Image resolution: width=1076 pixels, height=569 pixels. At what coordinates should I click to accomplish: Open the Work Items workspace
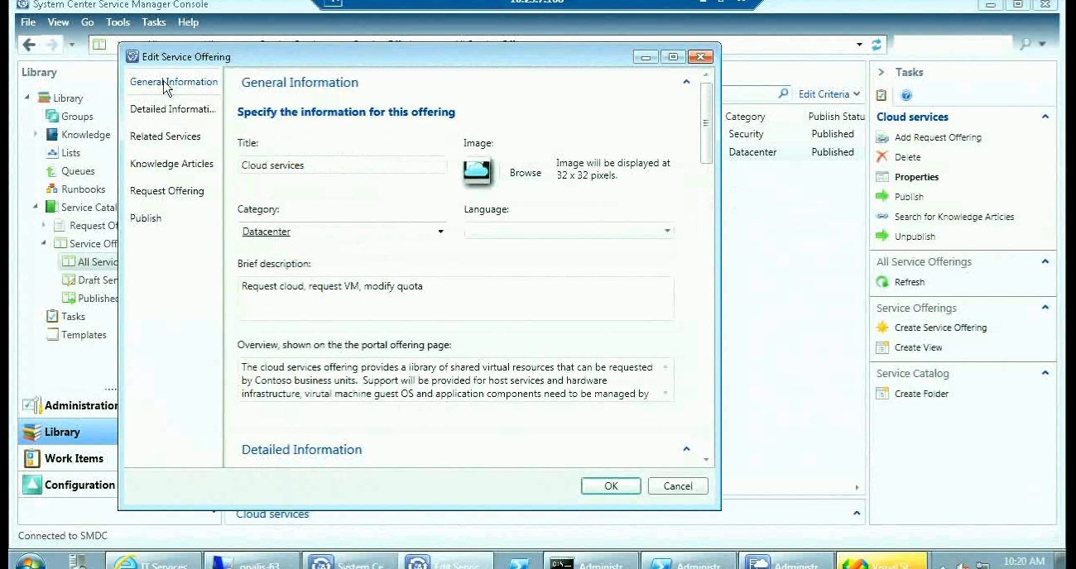(x=68, y=458)
